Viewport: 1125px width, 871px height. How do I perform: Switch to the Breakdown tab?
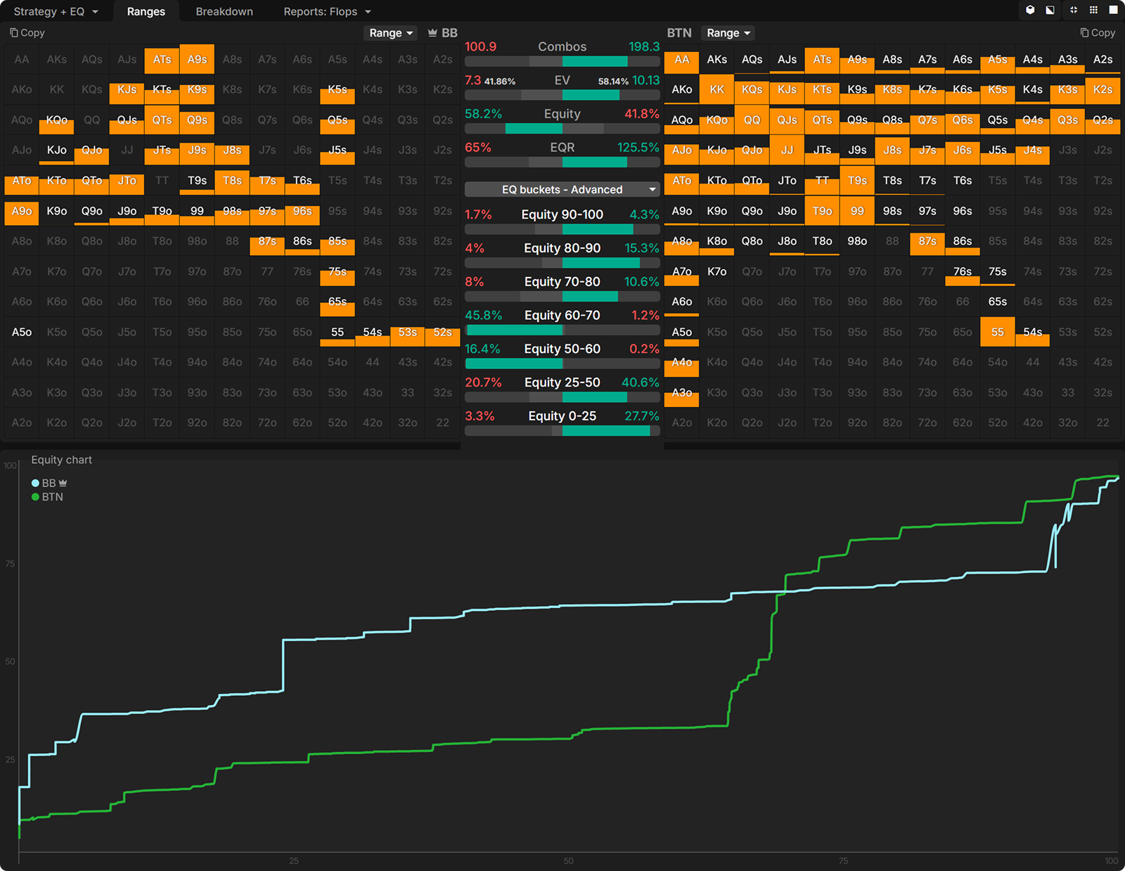(x=224, y=12)
